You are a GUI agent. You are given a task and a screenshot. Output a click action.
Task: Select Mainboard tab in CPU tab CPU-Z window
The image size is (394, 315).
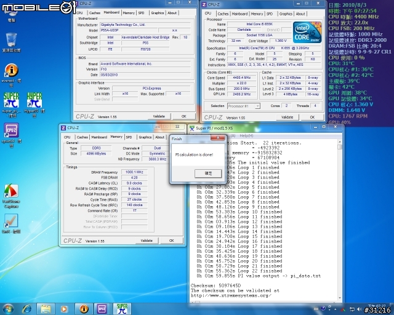[x=239, y=14]
